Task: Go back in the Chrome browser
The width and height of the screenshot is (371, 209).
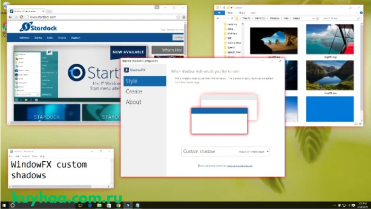Action: pyautogui.click(x=10, y=17)
